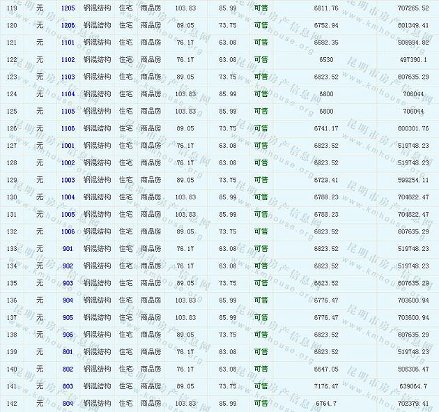Click room number 1005 link
The image size is (439, 412).
click(x=68, y=214)
